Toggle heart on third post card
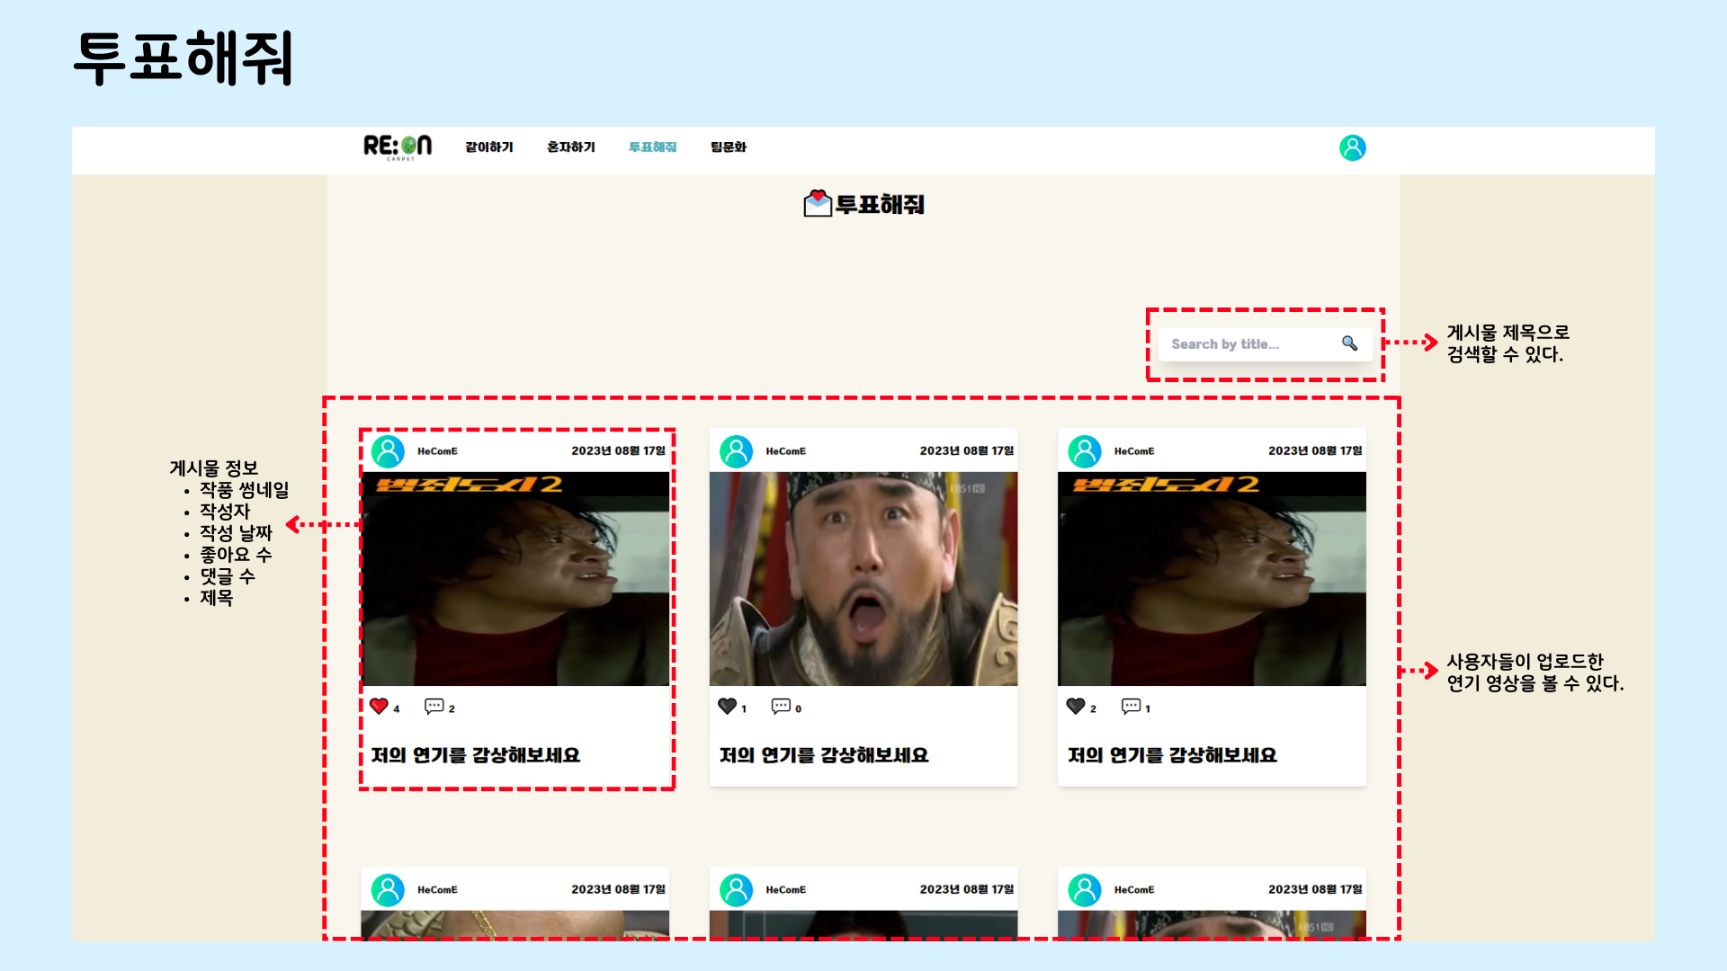The image size is (1727, 971). point(1075,707)
